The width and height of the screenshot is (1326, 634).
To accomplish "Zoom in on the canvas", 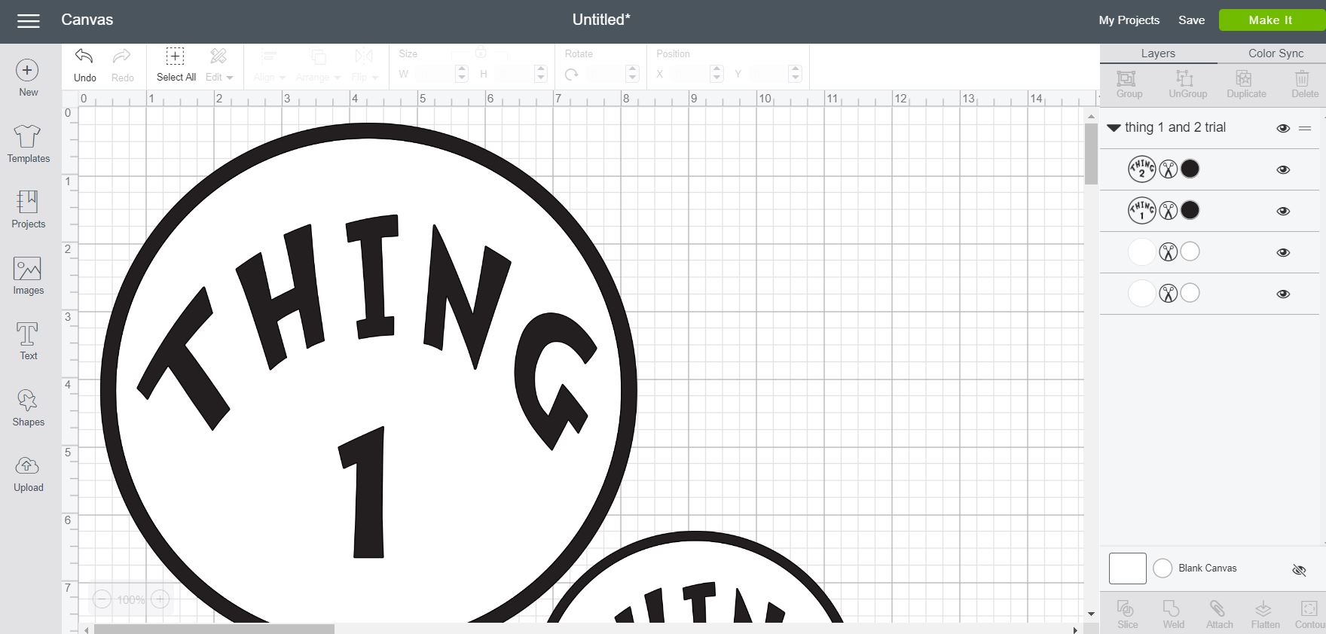I will (x=160, y=599).
